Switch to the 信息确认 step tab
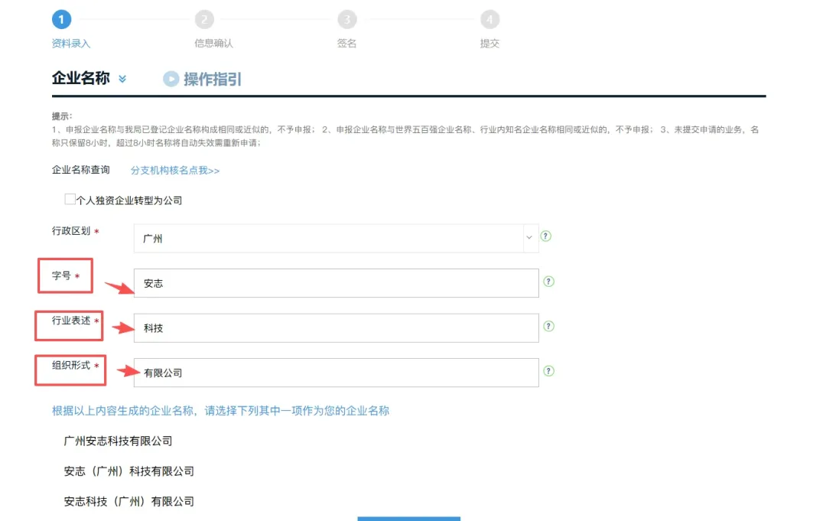The width and height of the screenshot is (826, 521). (x=205, y=18)
